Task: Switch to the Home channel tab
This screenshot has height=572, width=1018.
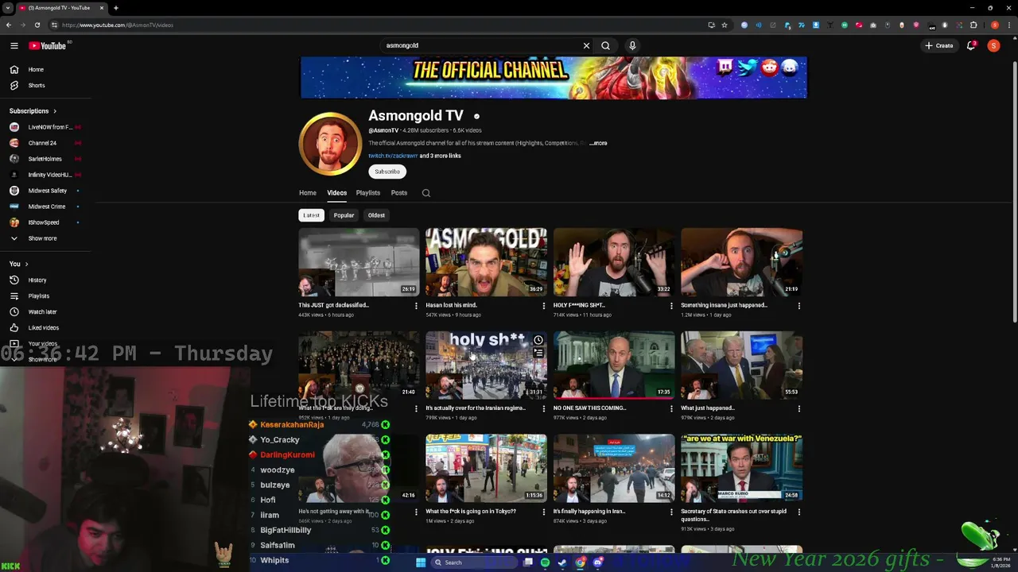Action: point(308,193)
